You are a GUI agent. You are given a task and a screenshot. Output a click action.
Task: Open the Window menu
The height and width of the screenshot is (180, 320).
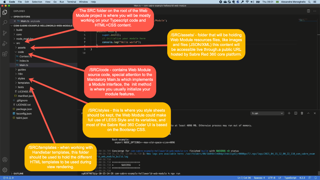point(83,2)
